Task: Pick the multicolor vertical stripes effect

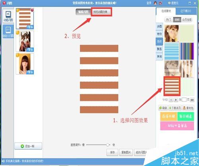Action: [187, 51]
